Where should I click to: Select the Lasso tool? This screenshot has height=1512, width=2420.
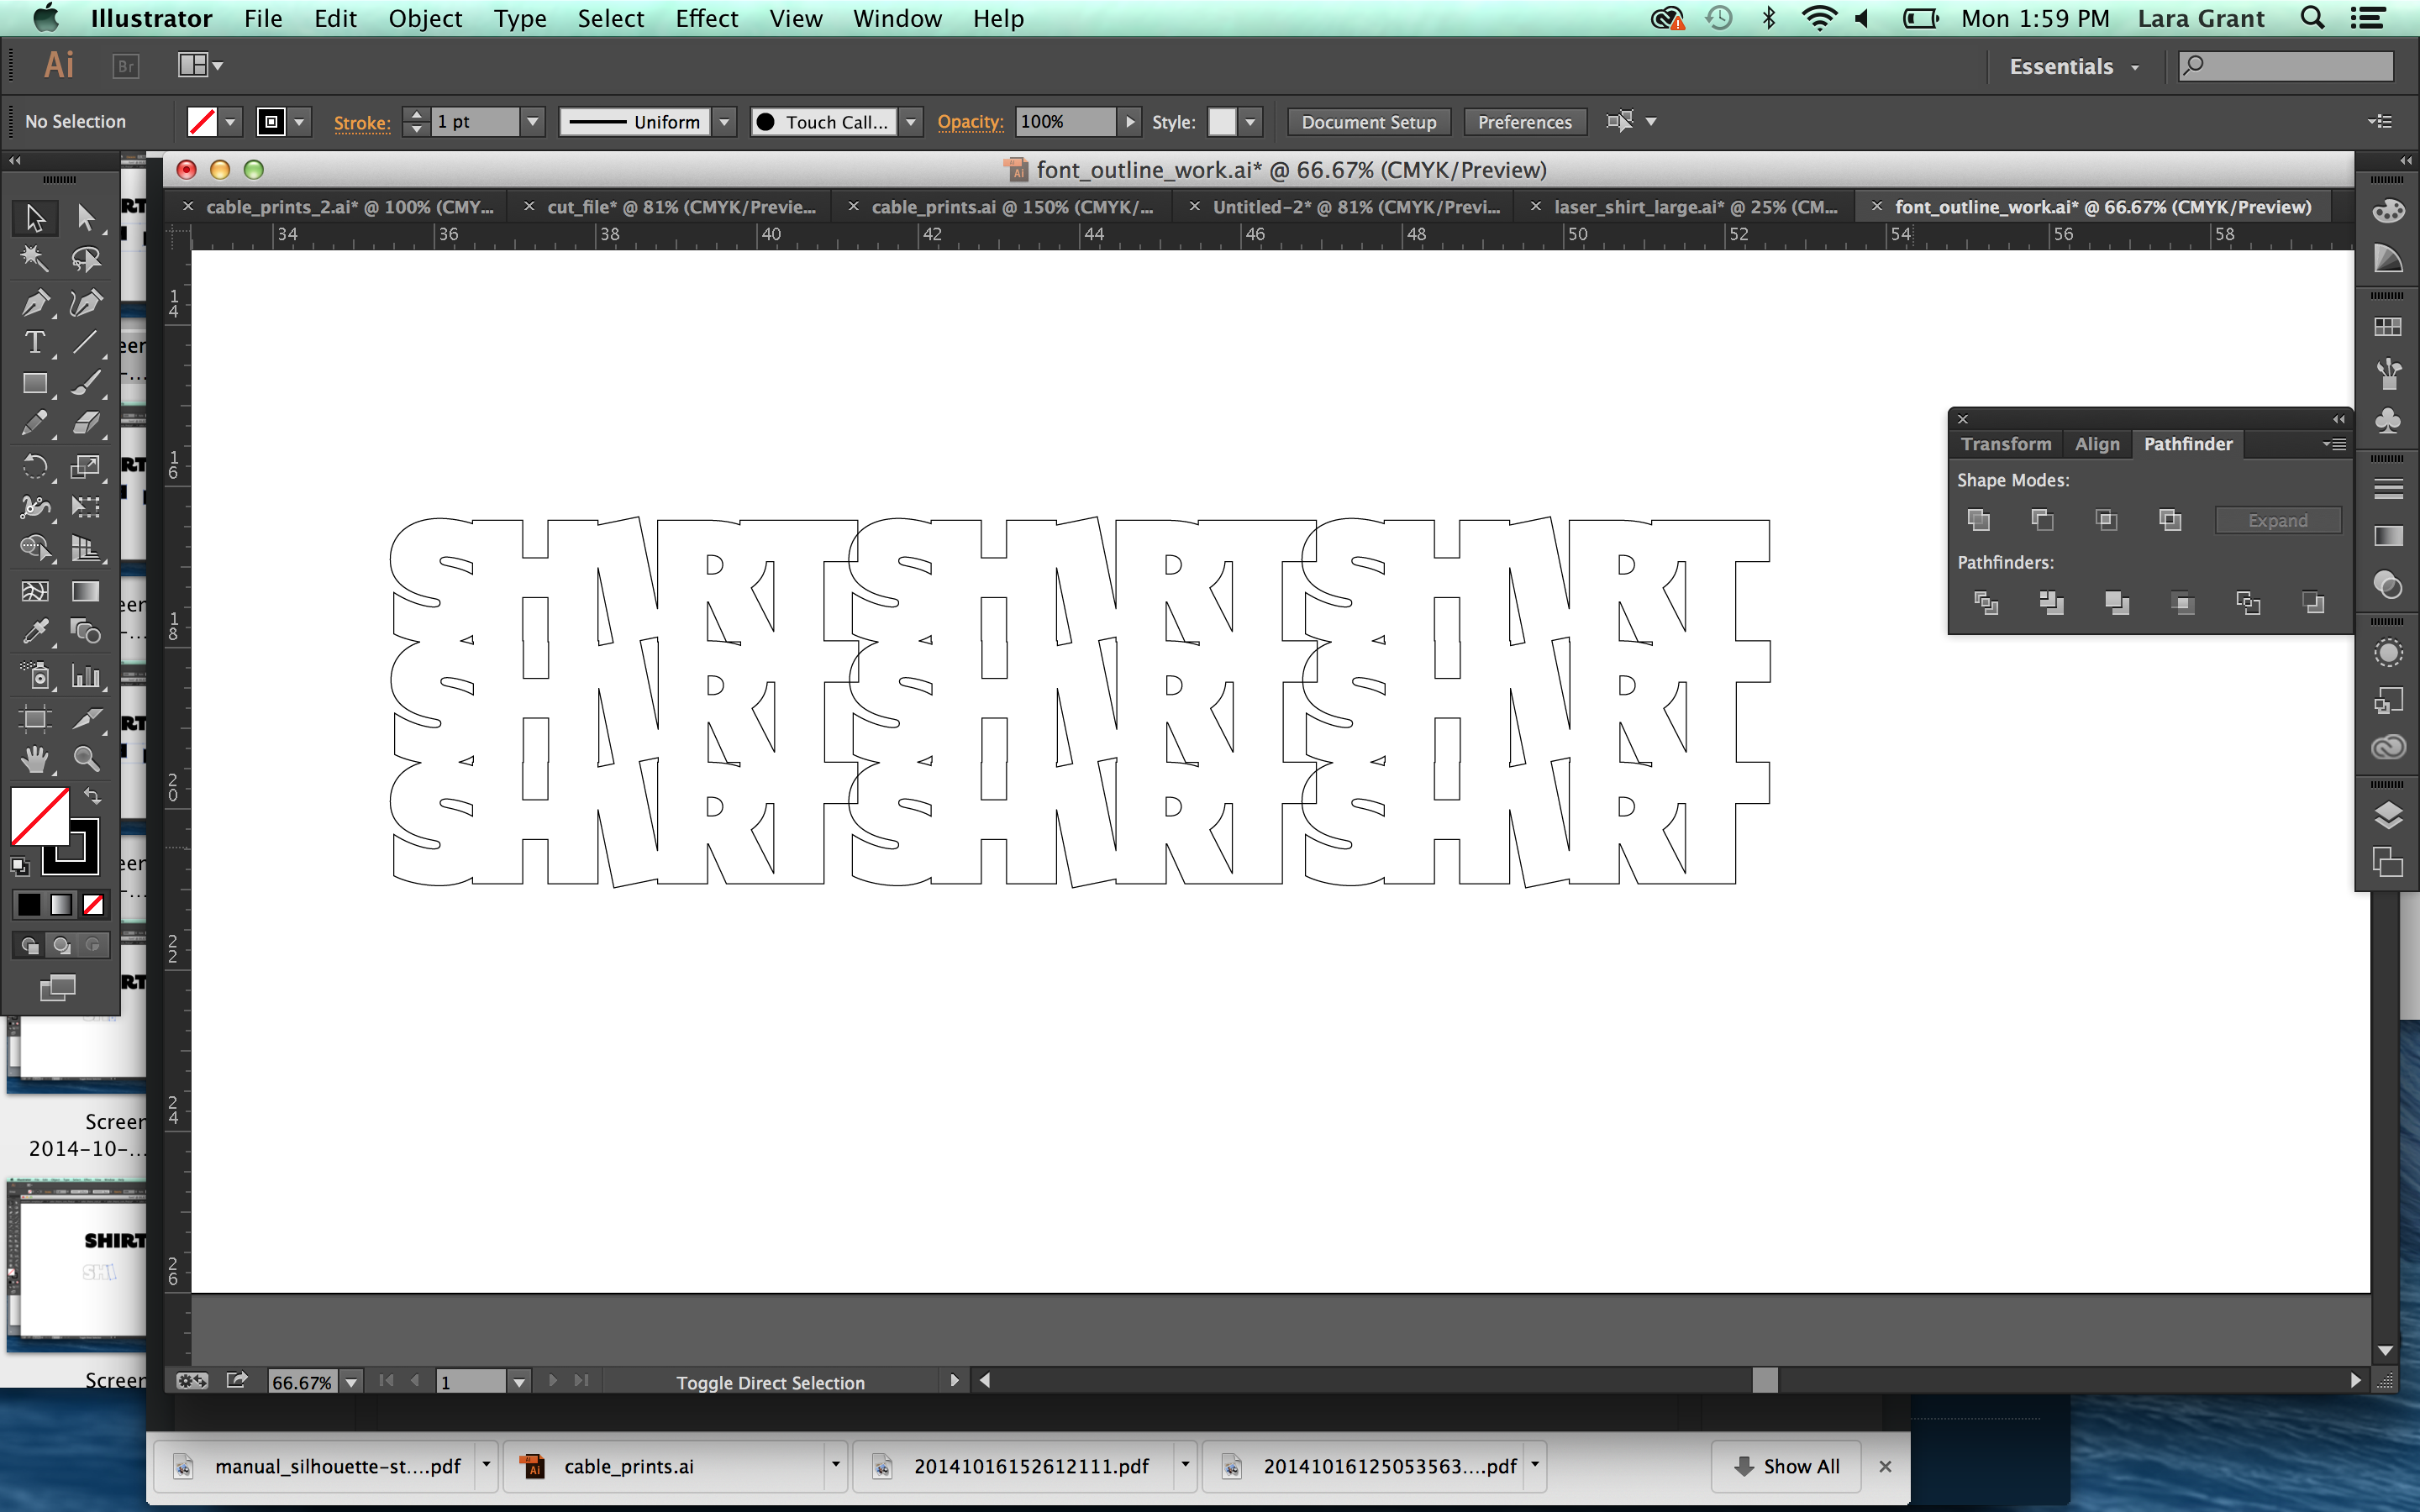click(86, 259)
